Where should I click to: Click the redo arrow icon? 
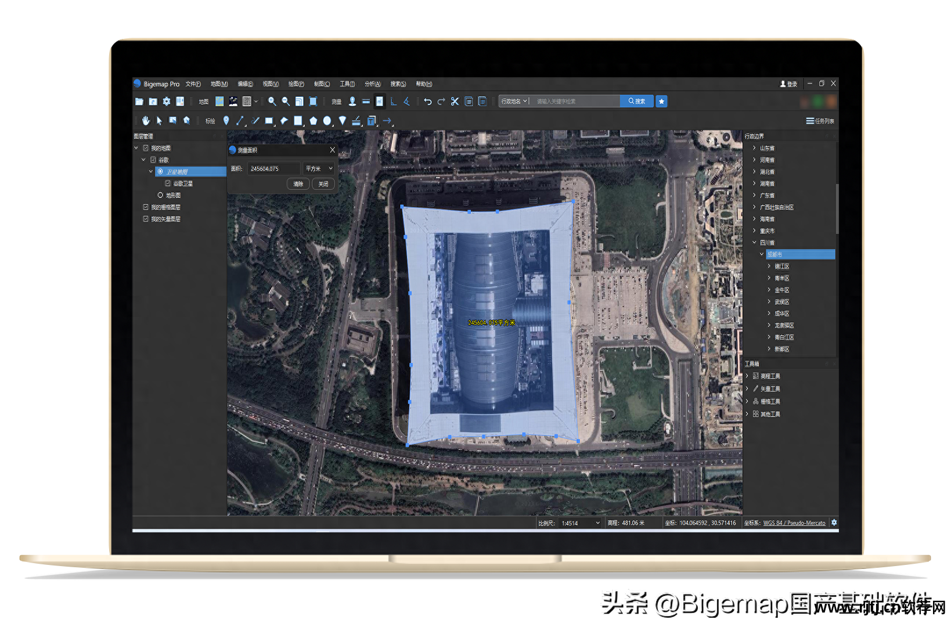coord(441,102)
